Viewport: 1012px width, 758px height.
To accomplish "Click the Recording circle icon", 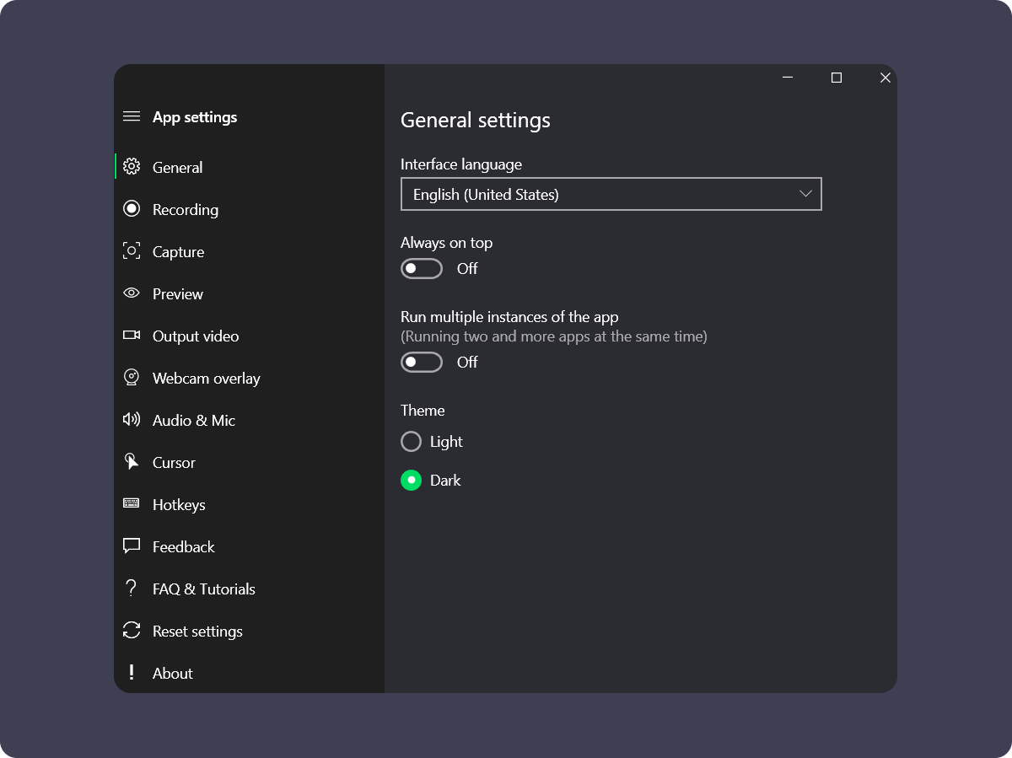I will coord(132,209).
